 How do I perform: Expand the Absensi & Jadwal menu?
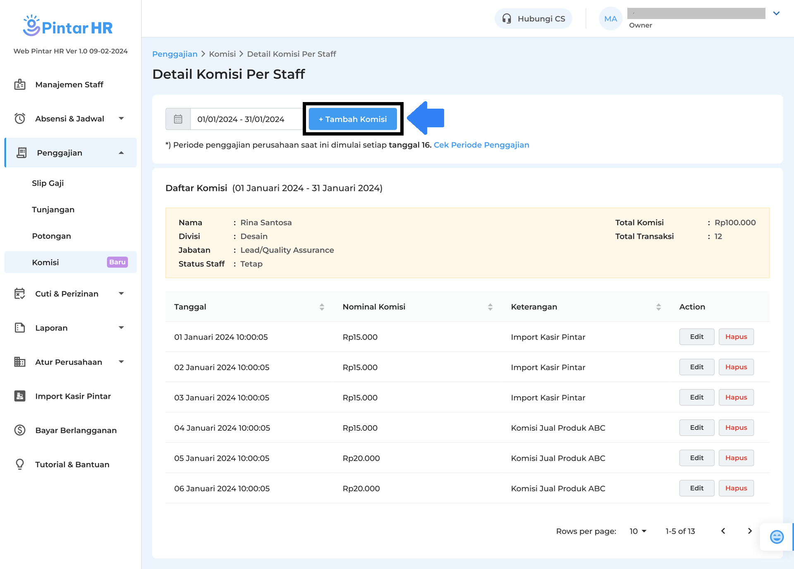click(121, 119)
